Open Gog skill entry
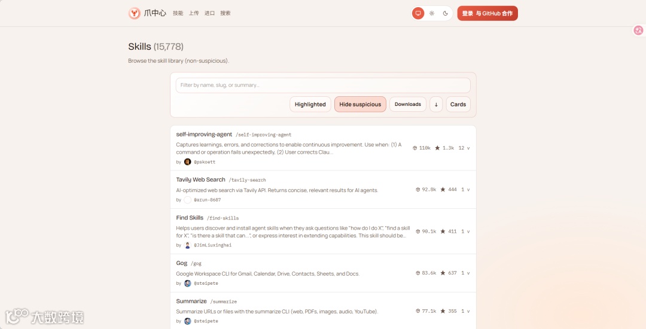This screenshot has width=646, height=329. coord(182,263)
